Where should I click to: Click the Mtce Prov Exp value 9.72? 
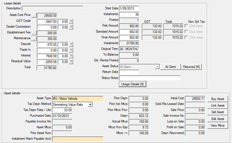pyautogui.click(x=139, y=127)
